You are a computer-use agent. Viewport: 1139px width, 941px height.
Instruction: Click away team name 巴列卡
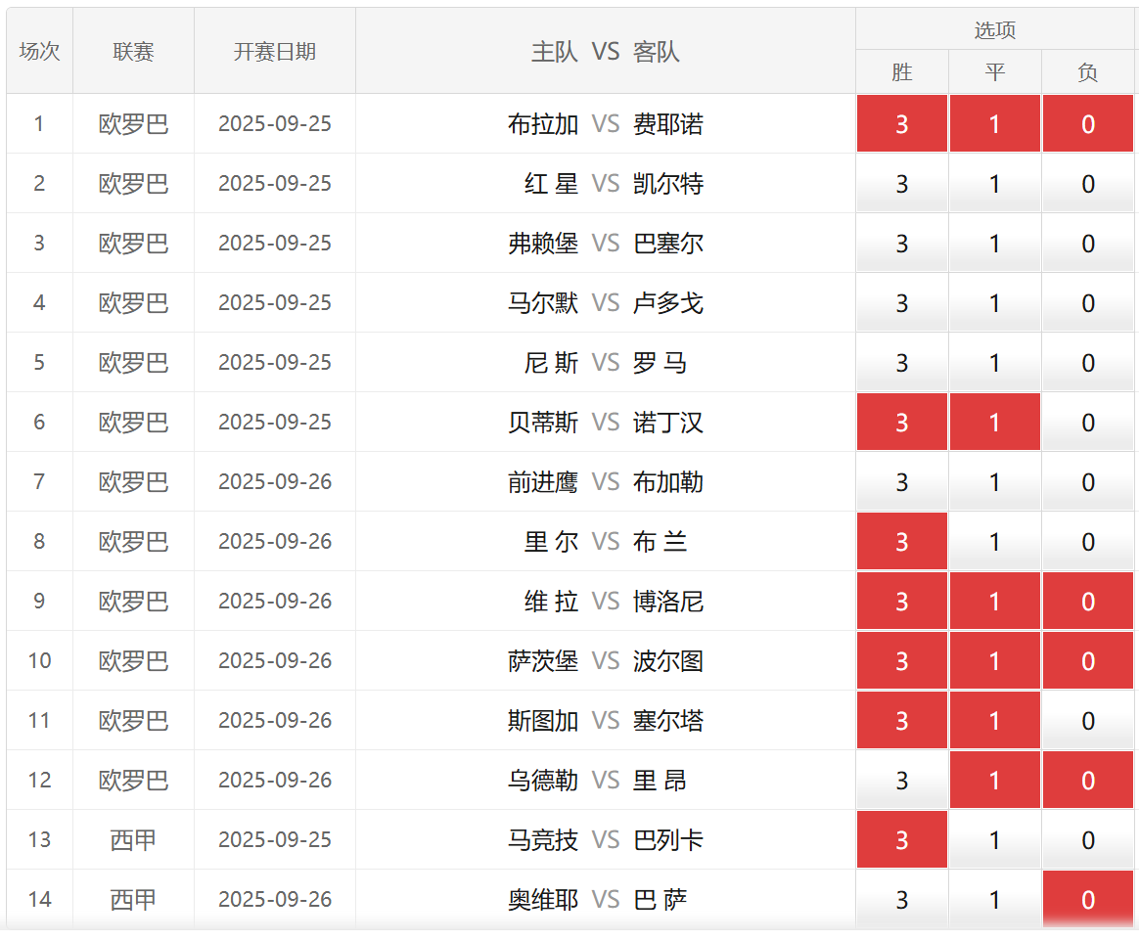pyautogui.click(x=668, y=840)
